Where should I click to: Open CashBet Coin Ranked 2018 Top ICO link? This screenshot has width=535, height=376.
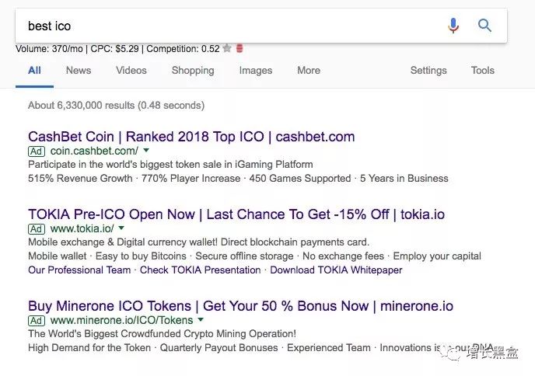click(191, 137)
